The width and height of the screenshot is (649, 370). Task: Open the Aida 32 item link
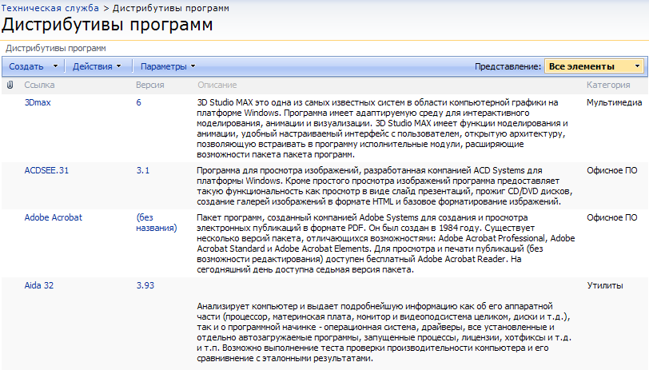(39, 284)
